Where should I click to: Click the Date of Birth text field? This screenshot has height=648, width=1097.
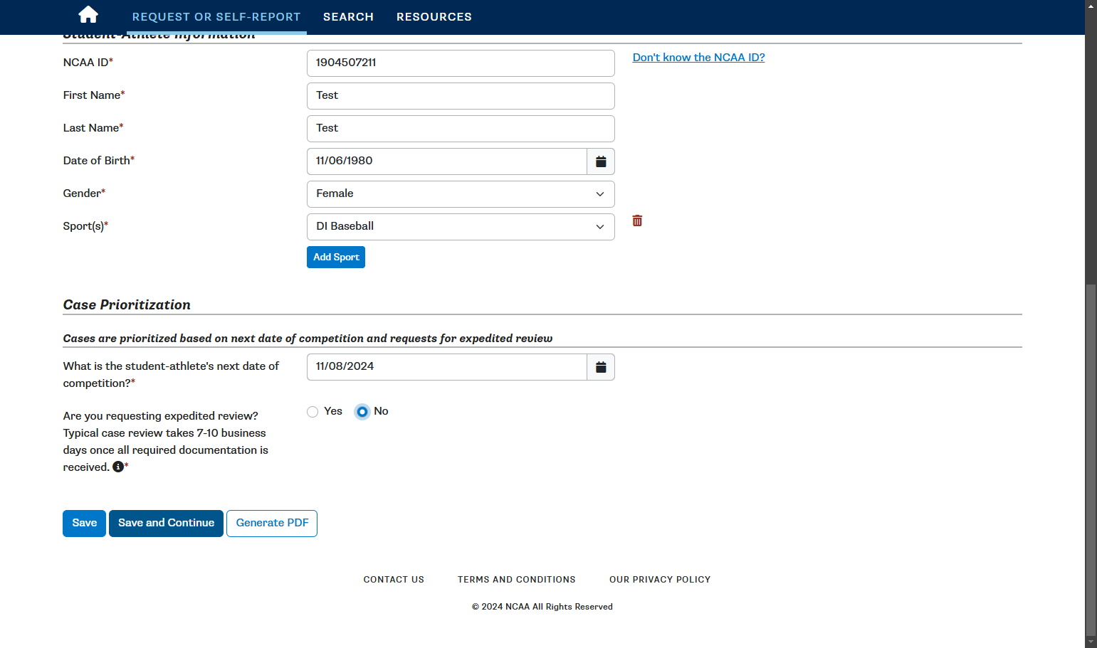(x=447, y=161)
